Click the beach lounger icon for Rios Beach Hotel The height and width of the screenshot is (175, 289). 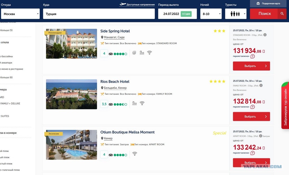[x=134, y=103]
